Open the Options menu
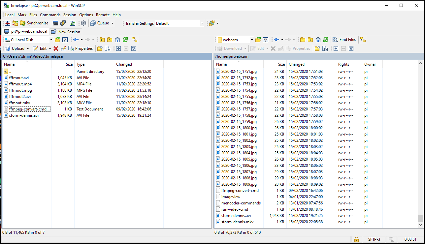The height and width of the screenshot is (244, 425). (86, 15)
